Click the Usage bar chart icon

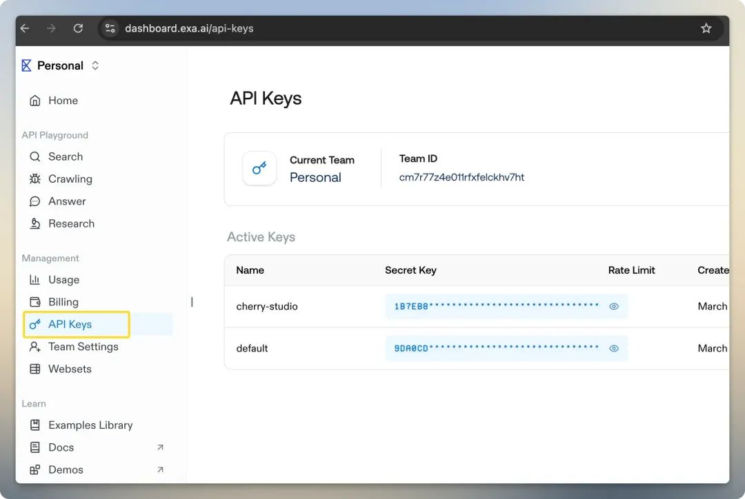point(34,280)
